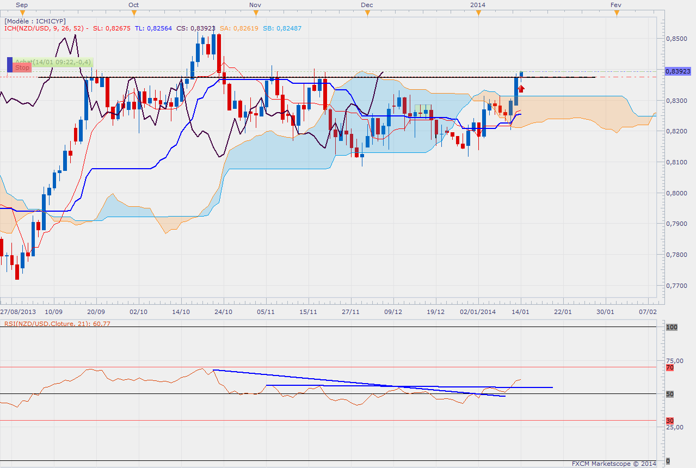Select the black horizontal resistance line

pyautogui.click(x=317, y=77)
